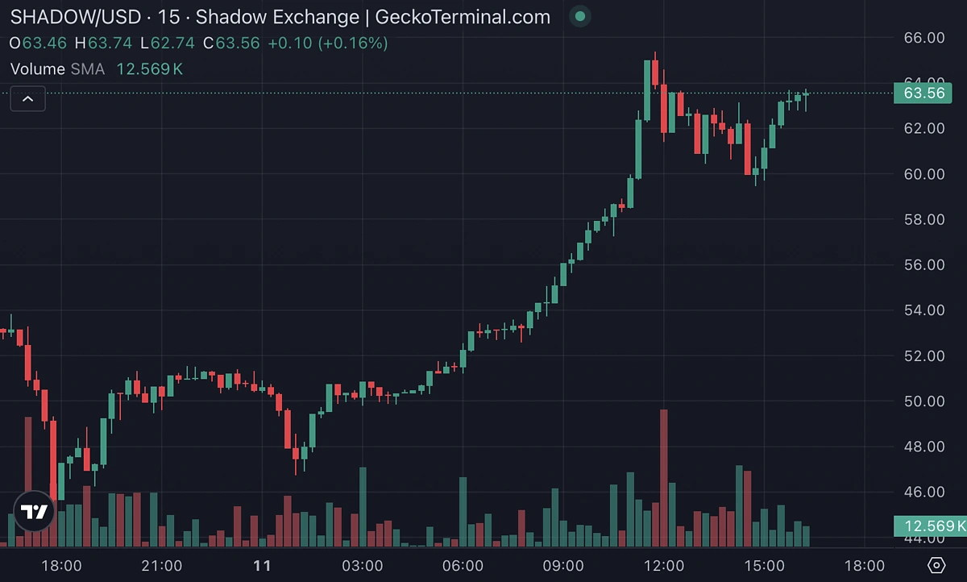Click the bold 11 date label on the axis
The width and height of the screenshot is (967, 582).
262,567
